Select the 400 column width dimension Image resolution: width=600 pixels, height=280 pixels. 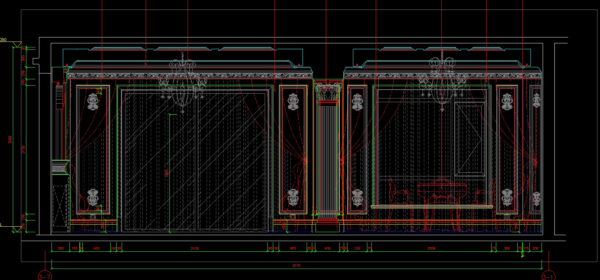pyautogui.click(x=327, y=249)
